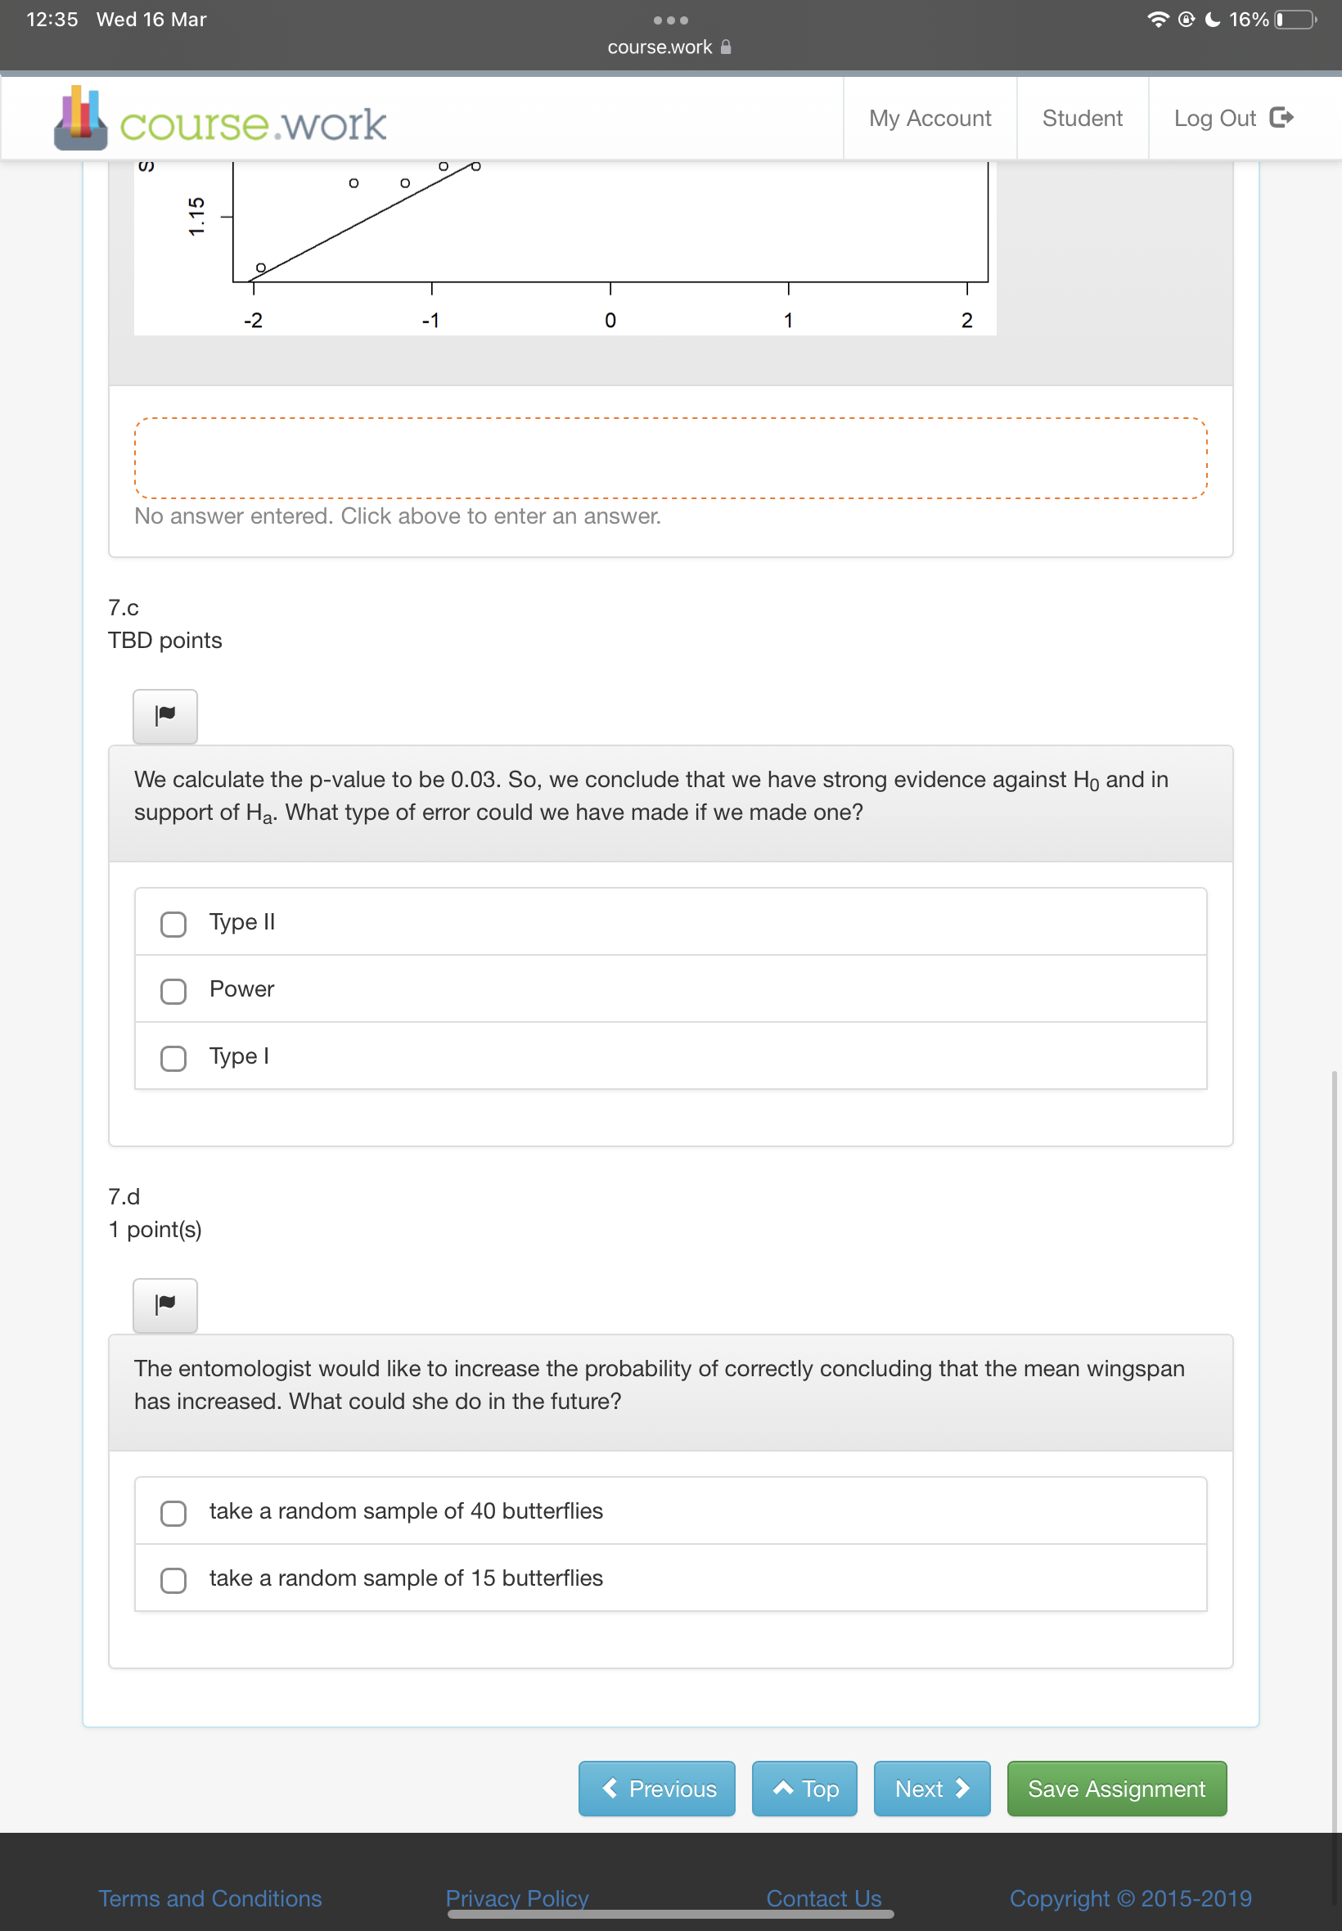Choose take a random sample of 15 butterflies
1342x1931 pixels.
[x=173, y=1581]
